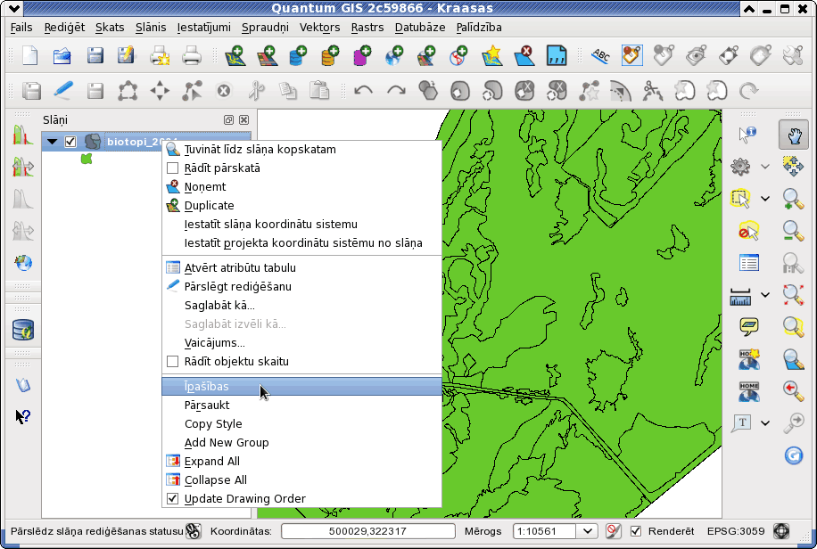Collapse the biotopi layer tree arrow

click(x=52, y=142)
